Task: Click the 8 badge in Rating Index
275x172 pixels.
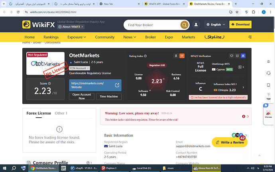Action: [x=176, y=56]
